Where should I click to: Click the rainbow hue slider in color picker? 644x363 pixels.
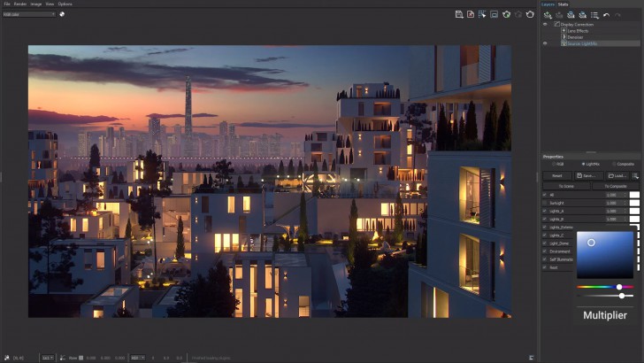(x=605, y=287)
